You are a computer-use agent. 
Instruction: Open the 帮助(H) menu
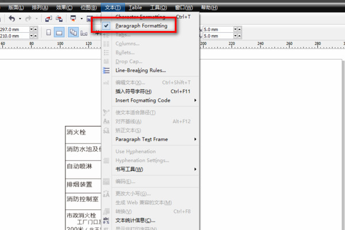pos(209,7)
